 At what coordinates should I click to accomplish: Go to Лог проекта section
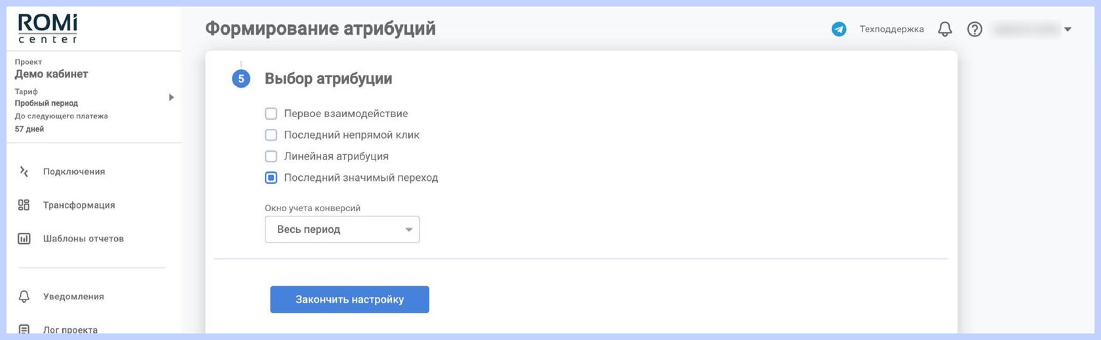click(70, 330)
